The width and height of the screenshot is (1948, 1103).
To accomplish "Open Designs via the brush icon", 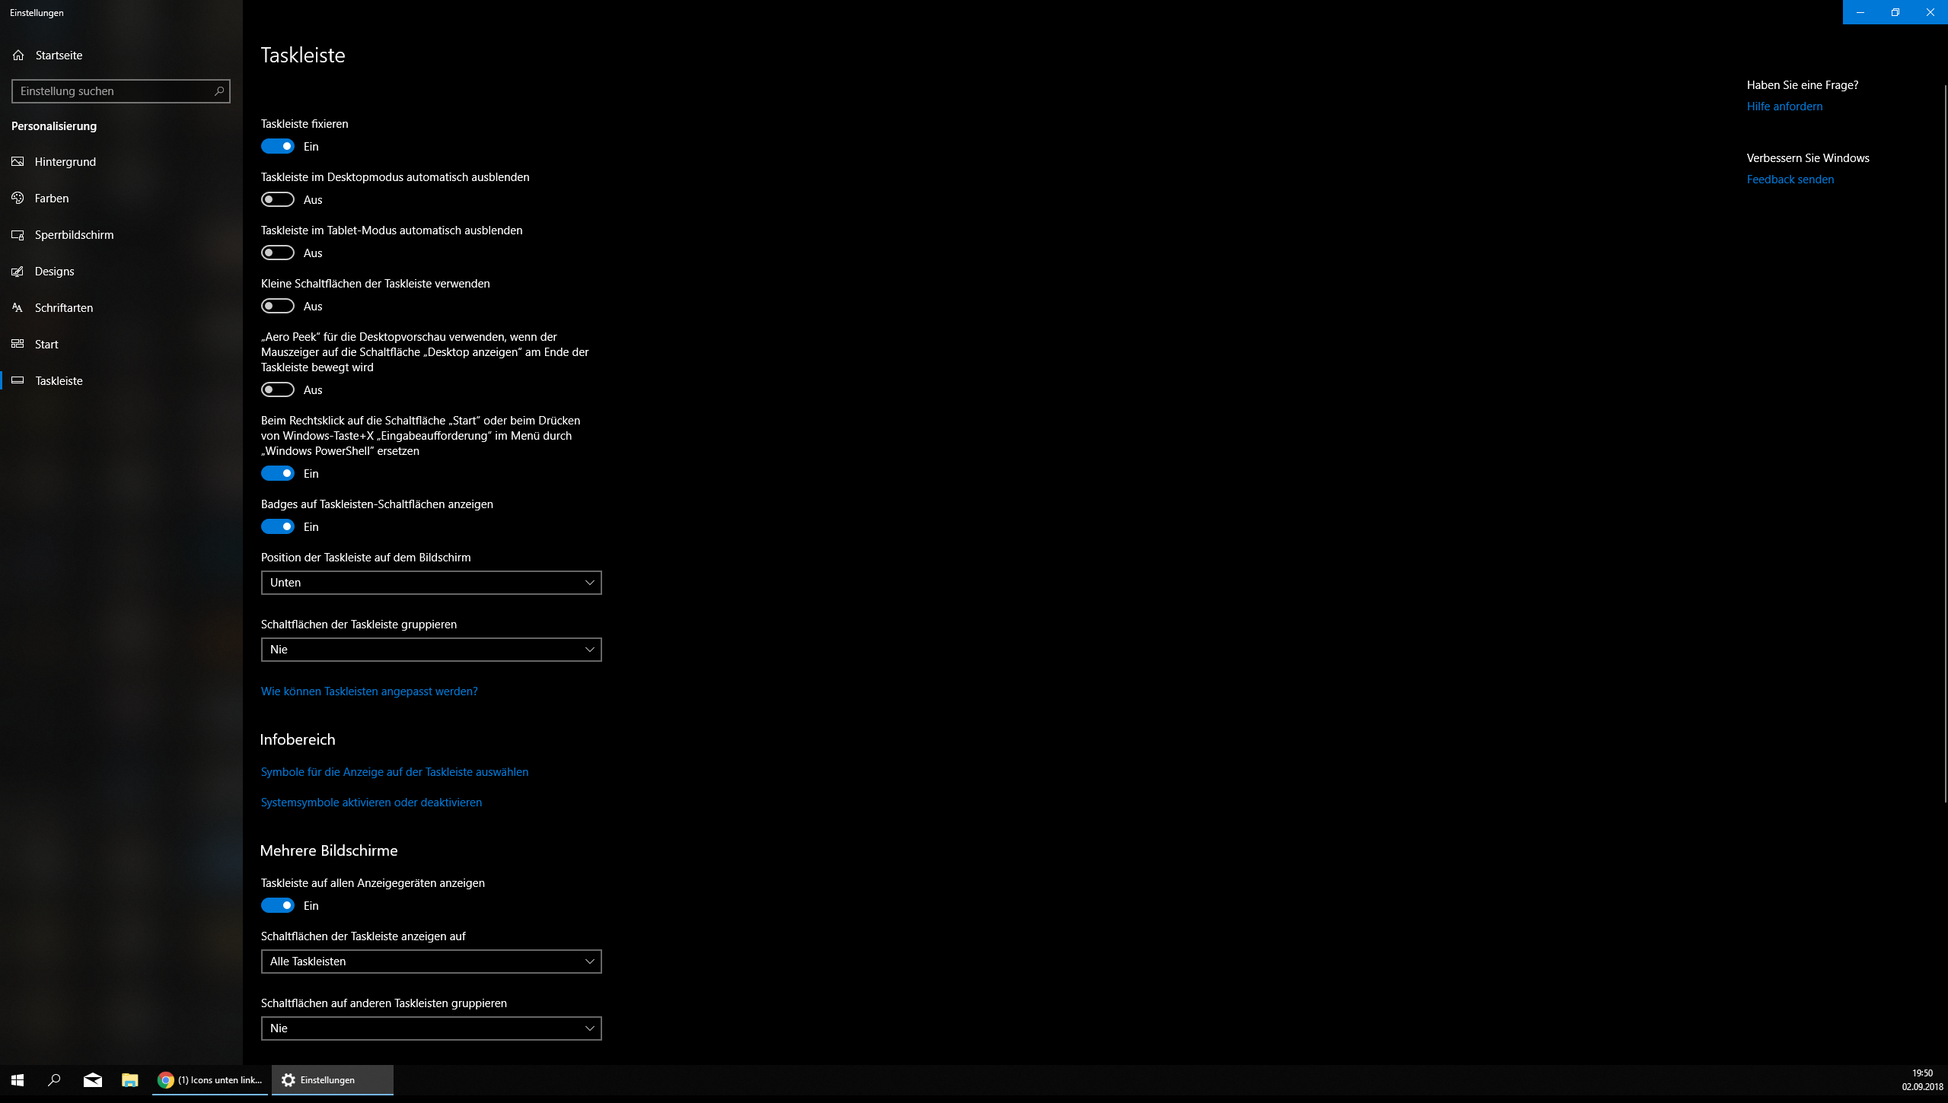I will [x=18, y=271].
